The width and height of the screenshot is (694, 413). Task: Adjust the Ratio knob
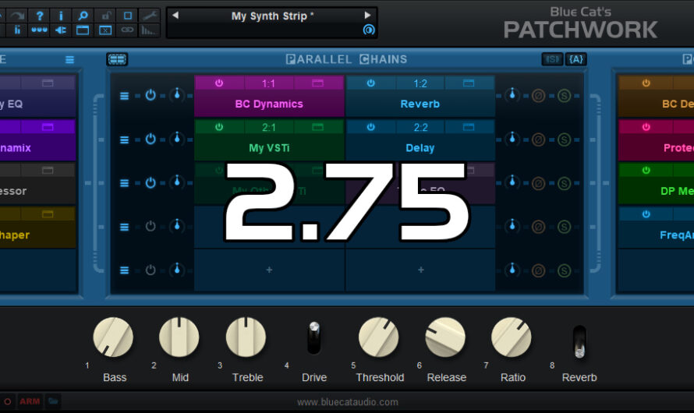click(x=512, y=337)
